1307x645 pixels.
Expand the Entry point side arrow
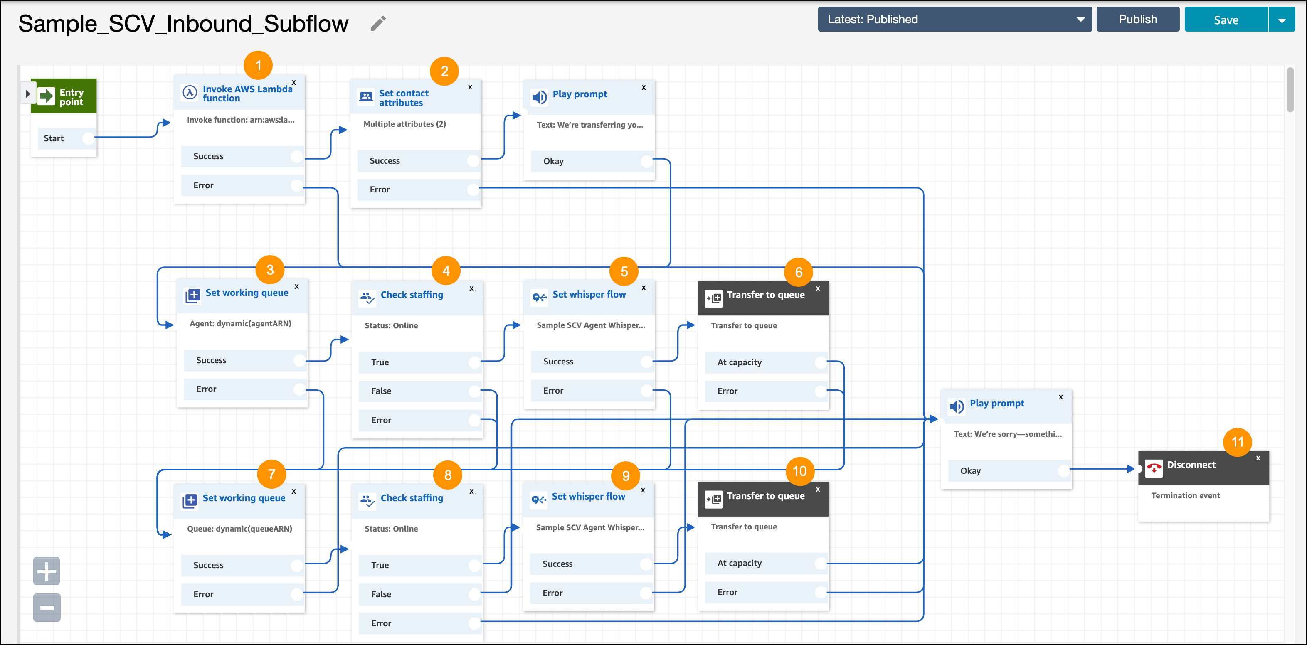point(27,94)
